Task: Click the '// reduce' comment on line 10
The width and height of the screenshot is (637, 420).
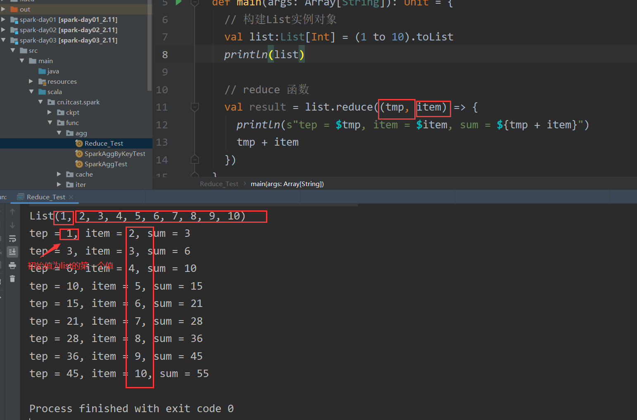Action: (266, 90)
